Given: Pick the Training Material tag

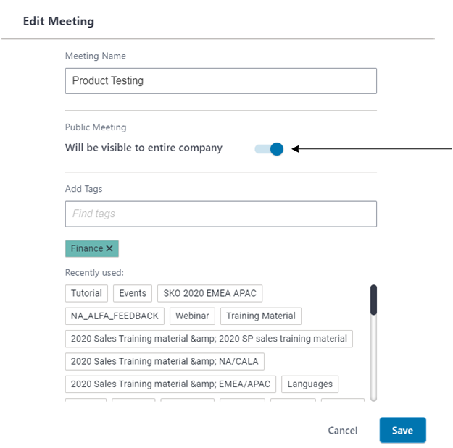Looking at the screenshot, I should coord(260,316).
